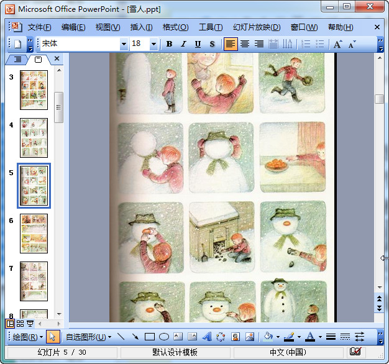Select the Arrow drawing tool
The height and width of the screenshot is (364, 389).
(135, 337)
